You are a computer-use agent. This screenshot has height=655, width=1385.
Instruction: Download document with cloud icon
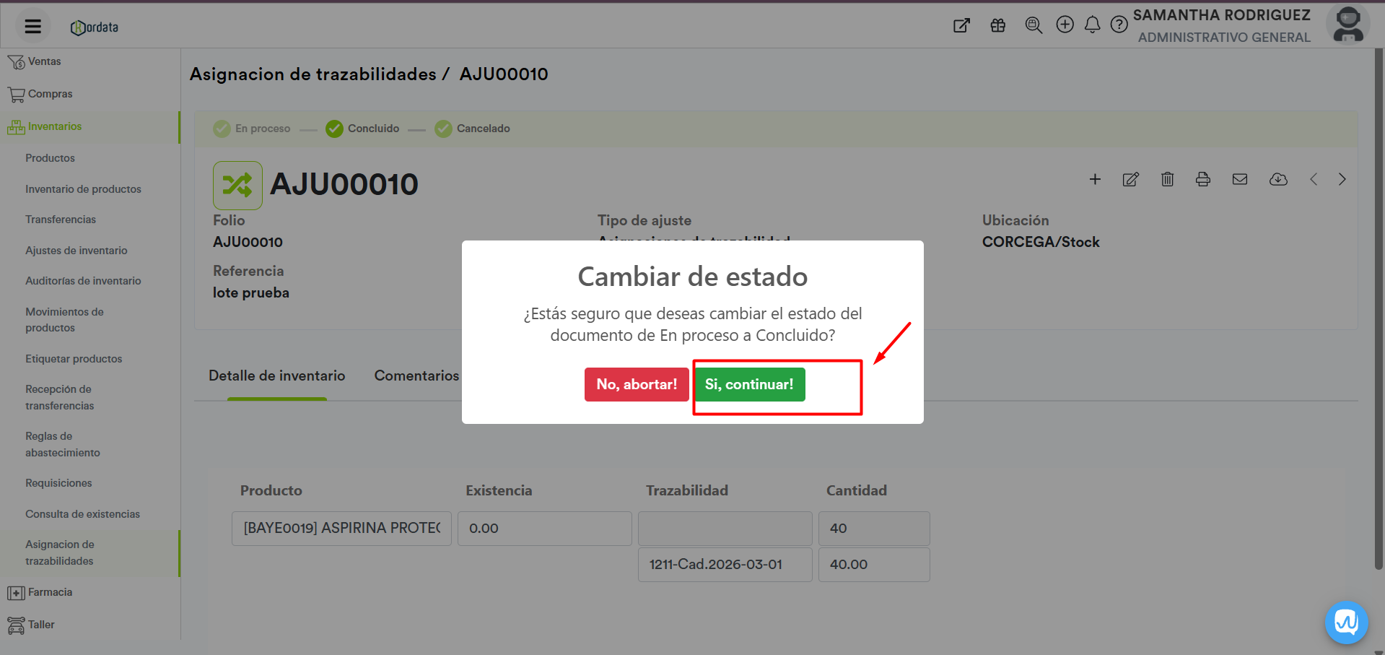coord(1277,180)
